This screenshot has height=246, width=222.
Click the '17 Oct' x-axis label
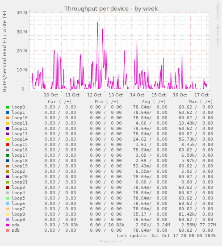(x=201, y=95)
